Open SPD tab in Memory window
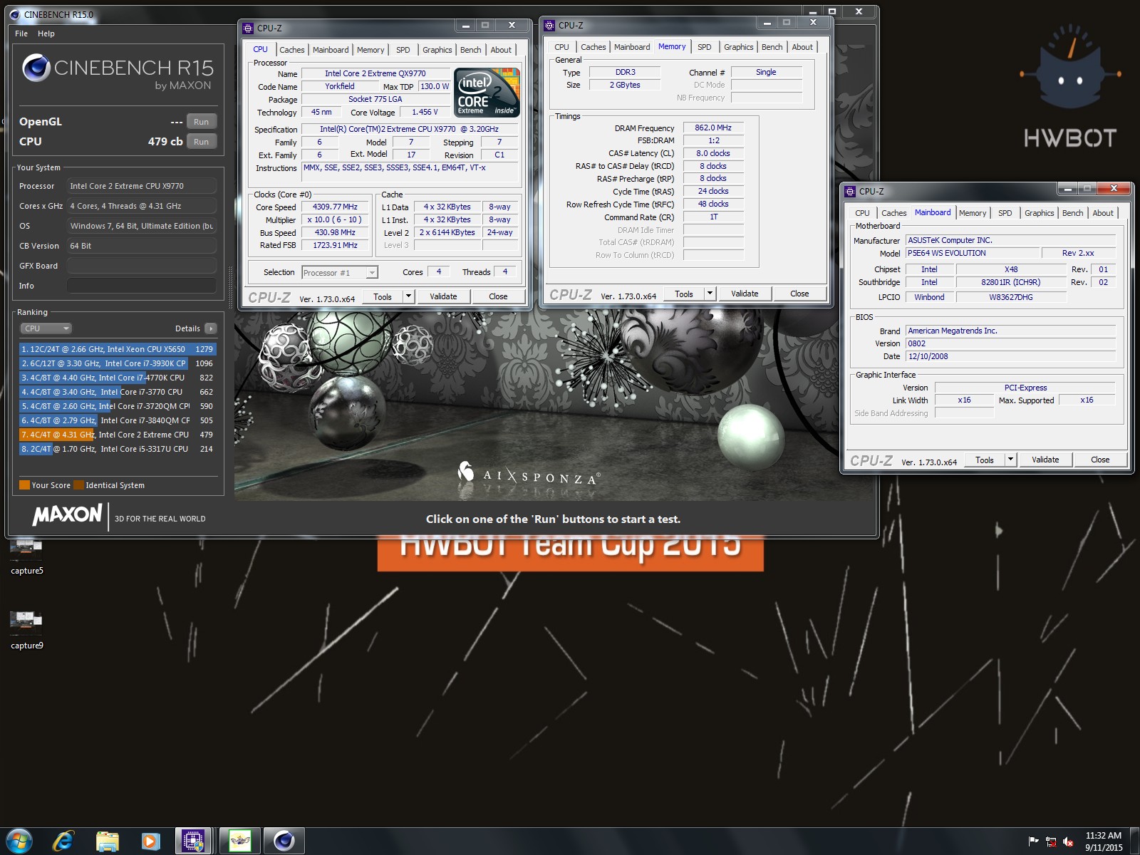The image size is (1140, 855). [x=705, y=47]
